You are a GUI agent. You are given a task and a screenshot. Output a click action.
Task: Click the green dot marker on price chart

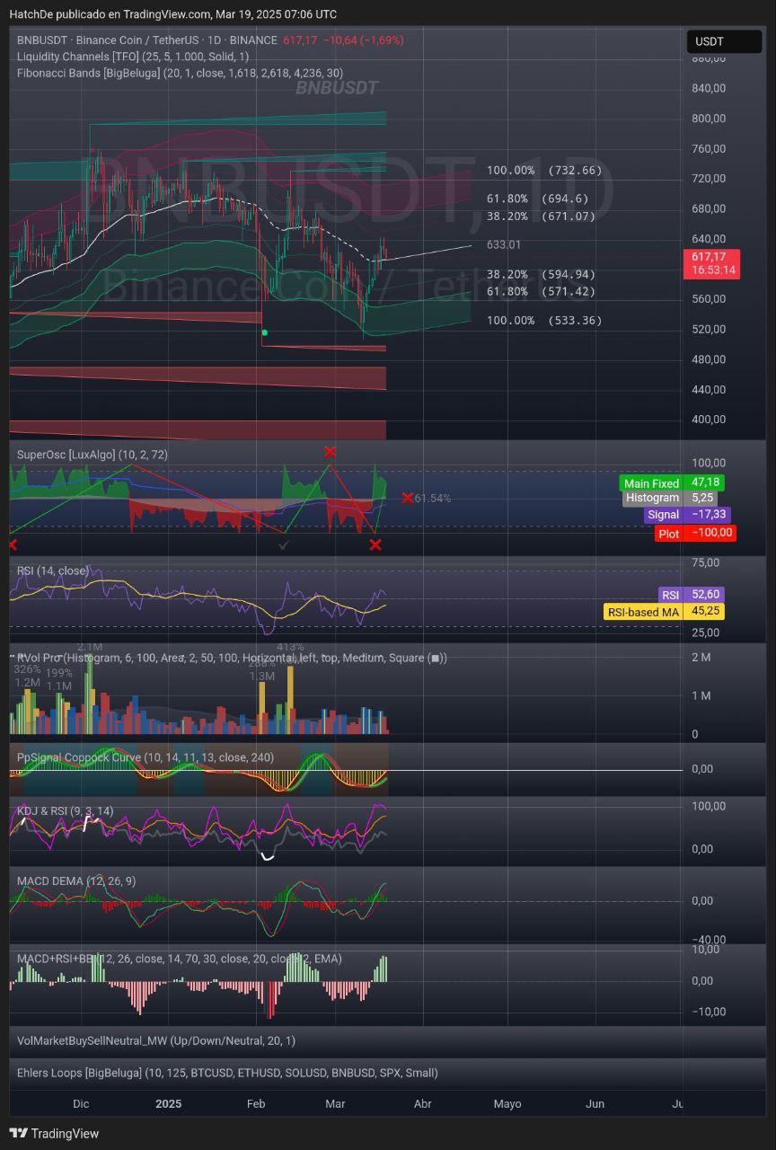264,332
